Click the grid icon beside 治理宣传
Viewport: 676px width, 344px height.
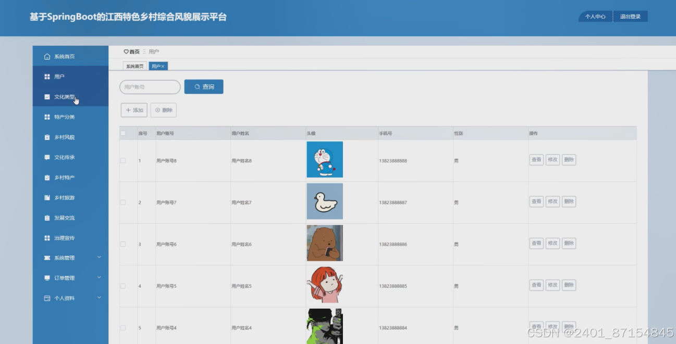click(47, 238)
